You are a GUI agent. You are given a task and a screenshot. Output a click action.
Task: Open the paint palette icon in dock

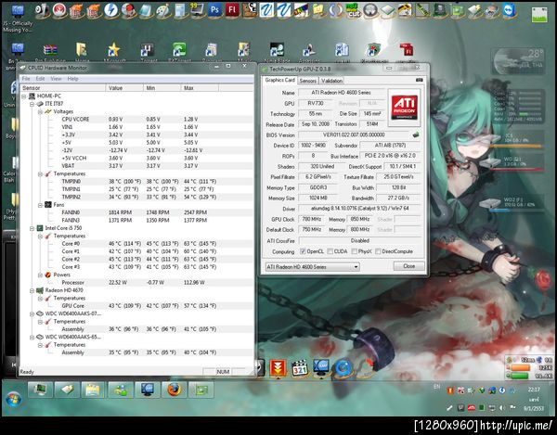point(162,10)
